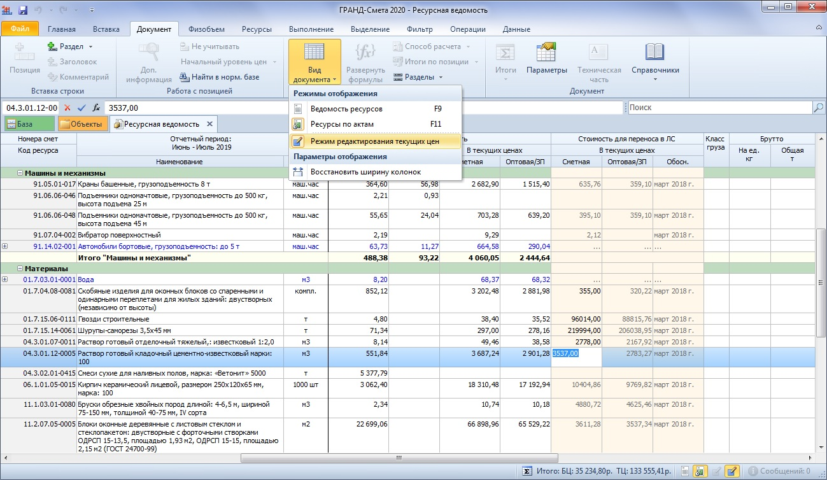The width and height of the screenshot is (827, 480).
Task: Click the search magnifier icon
Action: coord(819,108)
